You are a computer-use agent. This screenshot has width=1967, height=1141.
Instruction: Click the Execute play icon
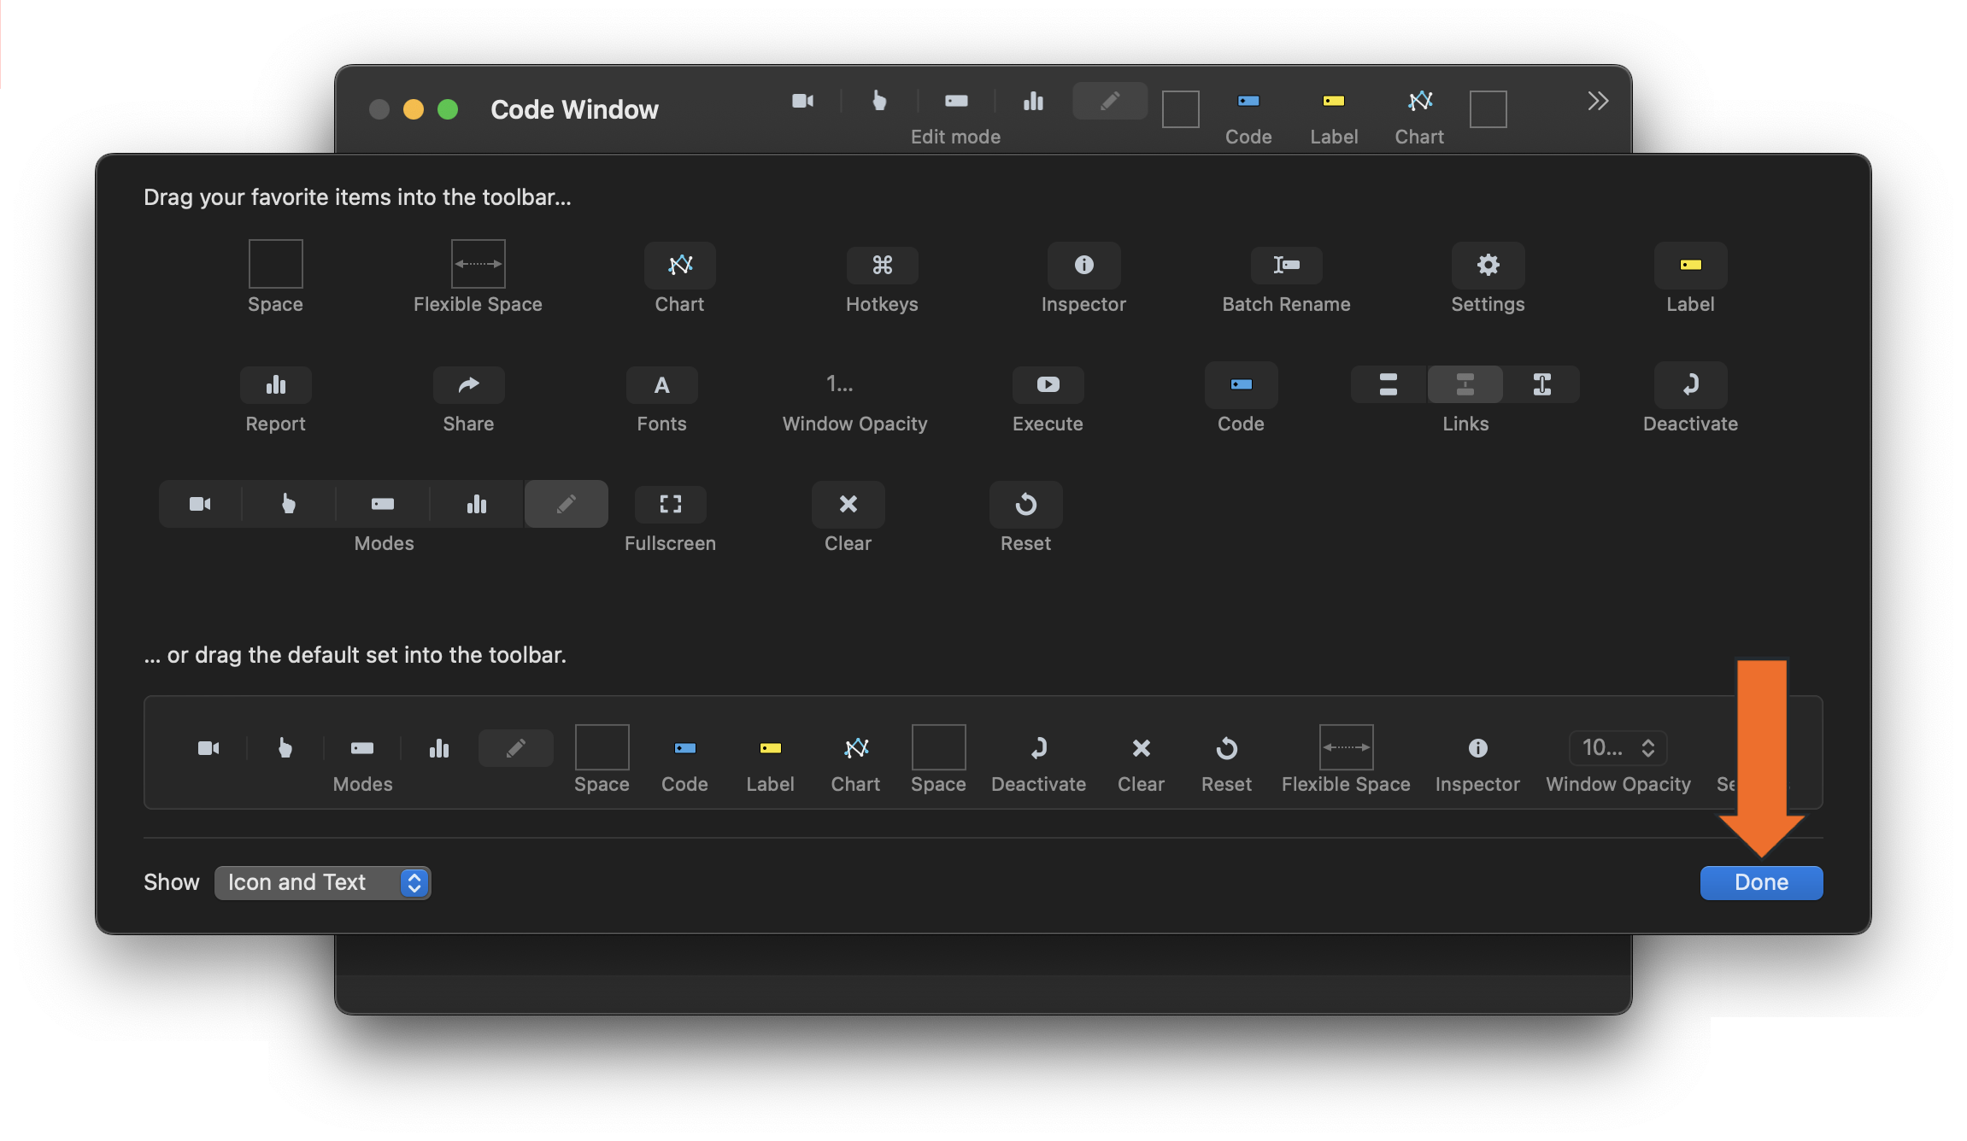[1048, 385]
